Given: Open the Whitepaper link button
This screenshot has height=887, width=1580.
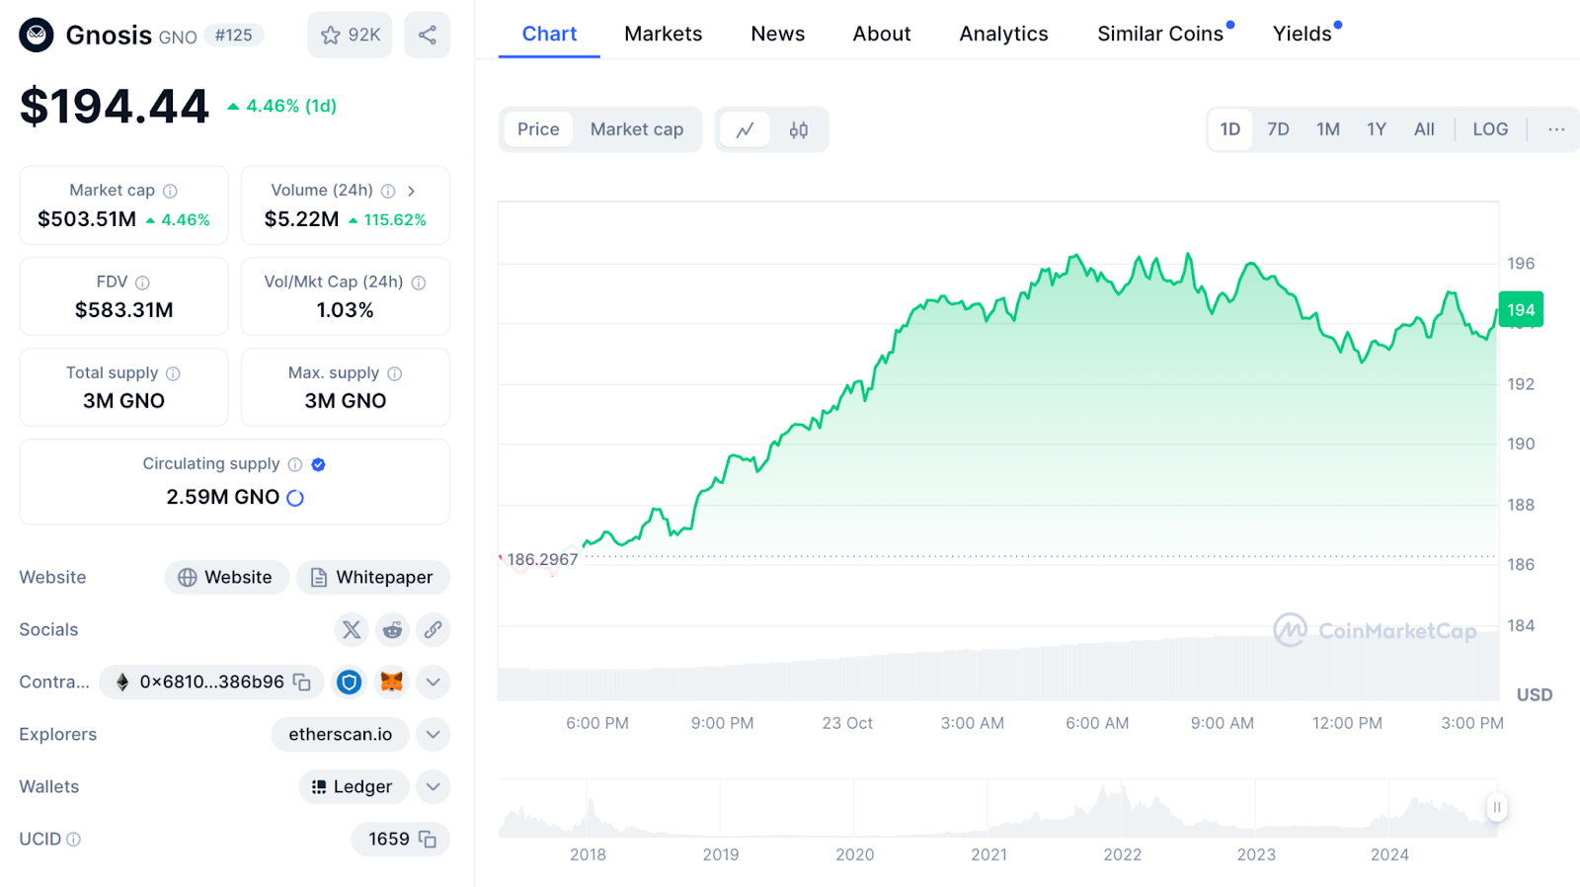Looking at the screenshot, I should (372, 577).
